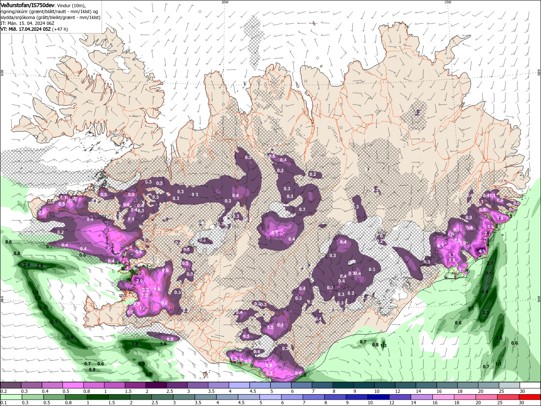Screen dimensions: 541x406
Task: Select the darkest green rain swatch labeled 1
Action: [x=97, y=397]
